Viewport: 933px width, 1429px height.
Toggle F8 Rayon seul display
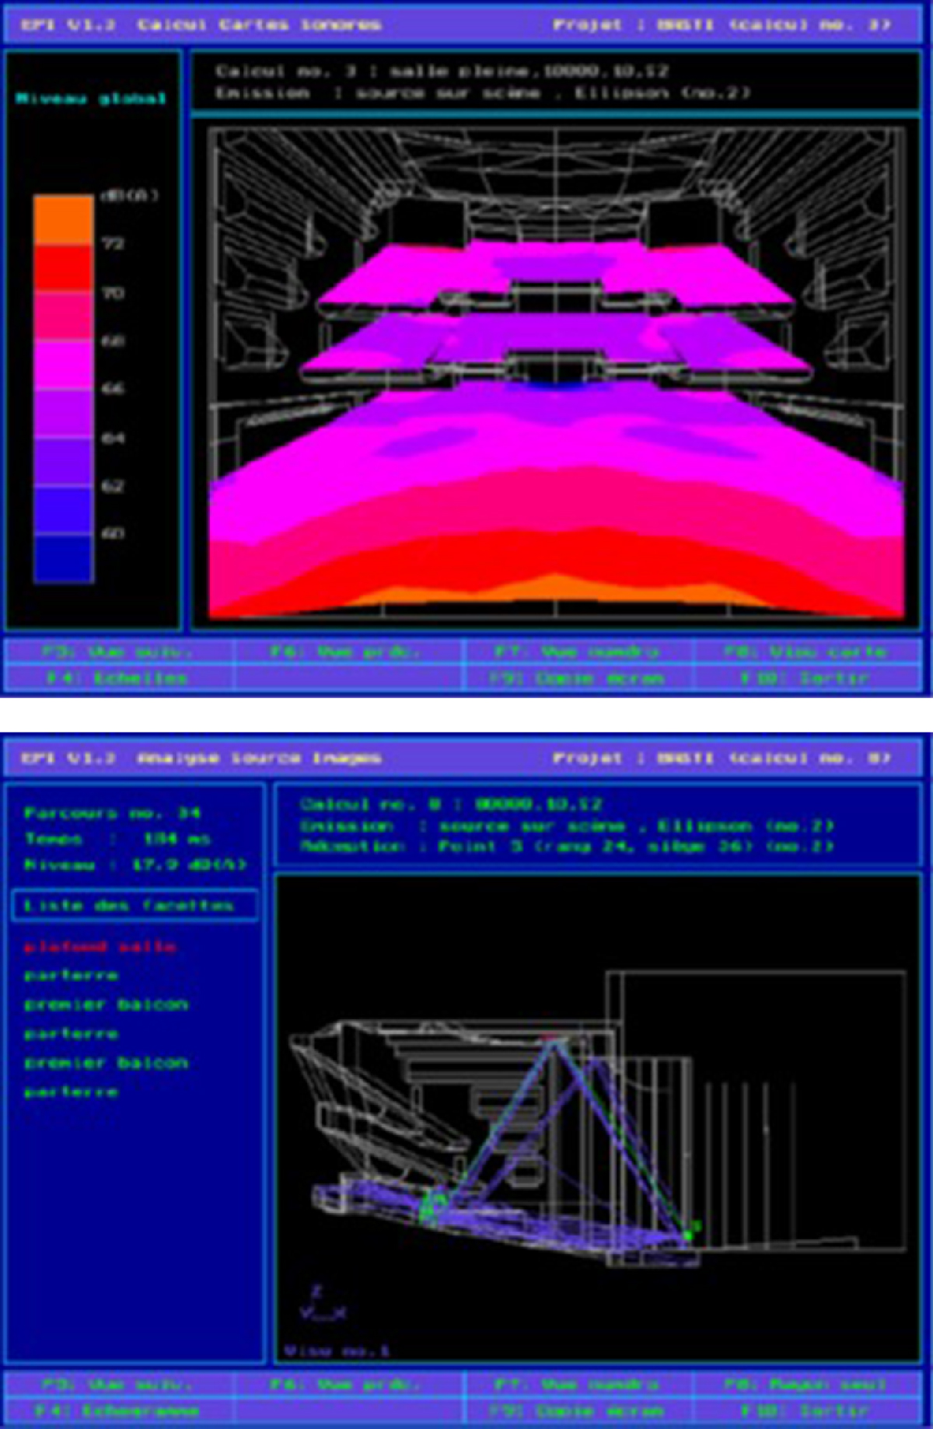tap(805, 1384)
